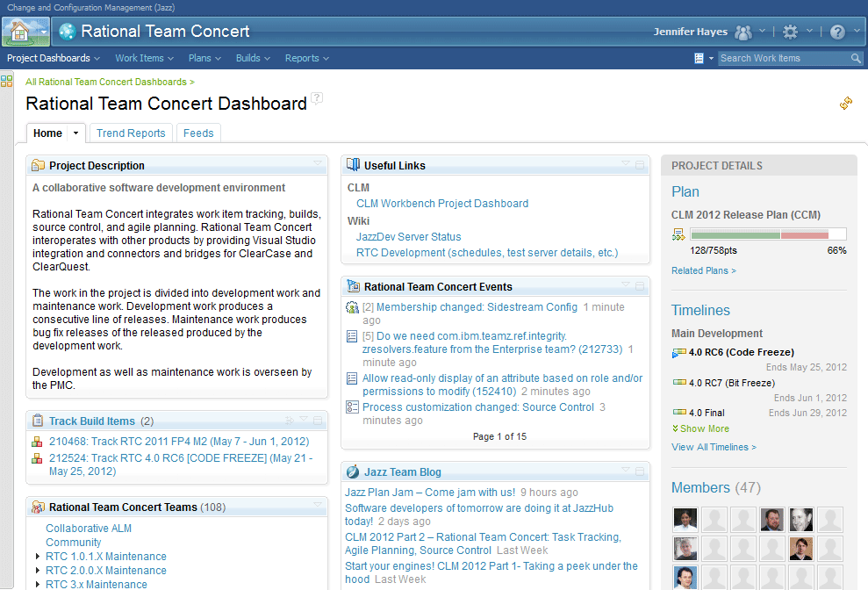Open the Events widget menu arrow
The height and width of the screenshot is (590, 868).
tap(626, 284)
